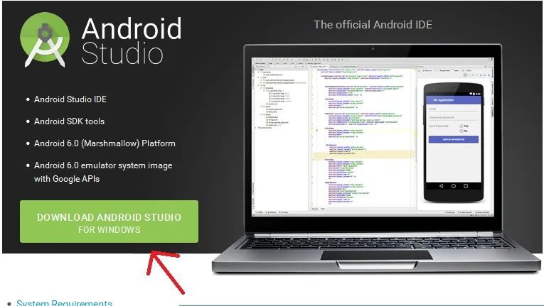This screenshot has width=544, height=306.
Task: Click the 'Android Studio IDE' bullet text
Action: tap(70, 99)
